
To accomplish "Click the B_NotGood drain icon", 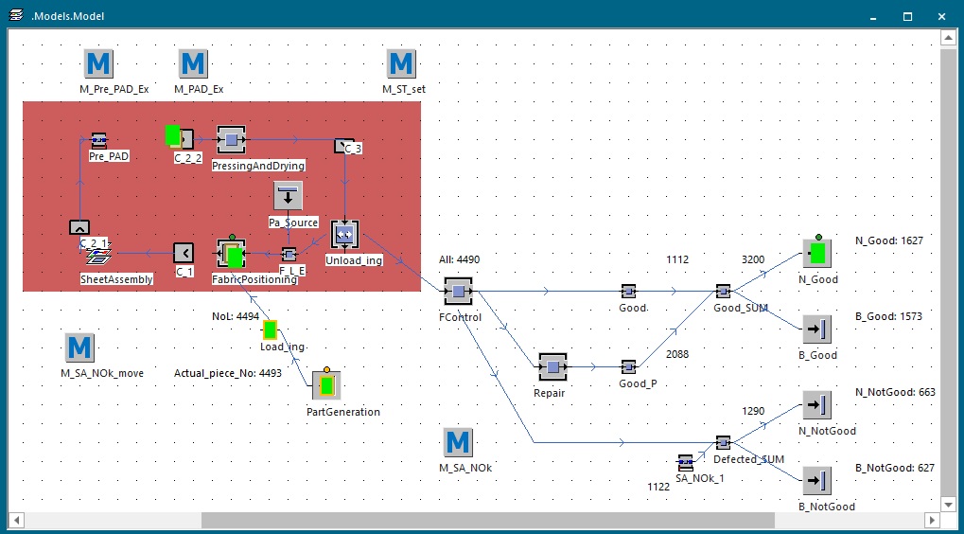I will click(817, 481).
